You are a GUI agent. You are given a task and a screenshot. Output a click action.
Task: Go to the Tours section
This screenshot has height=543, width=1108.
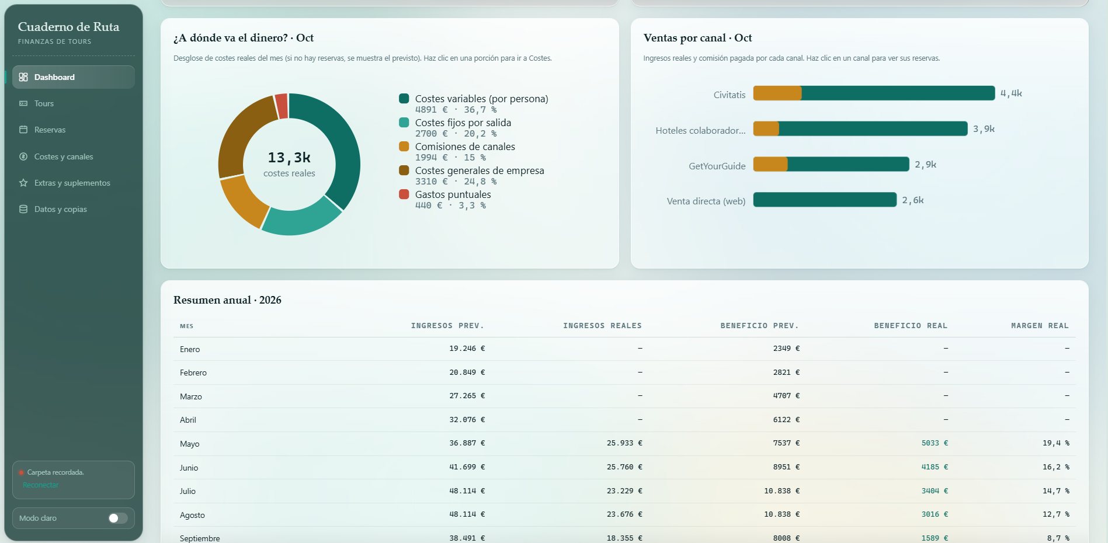point(74,103)
